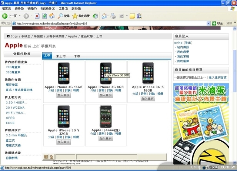The width and height of the screenshot is (237, 171).
Task: Click the IE Forward arrow icon
Action: (x=26, y=16)
